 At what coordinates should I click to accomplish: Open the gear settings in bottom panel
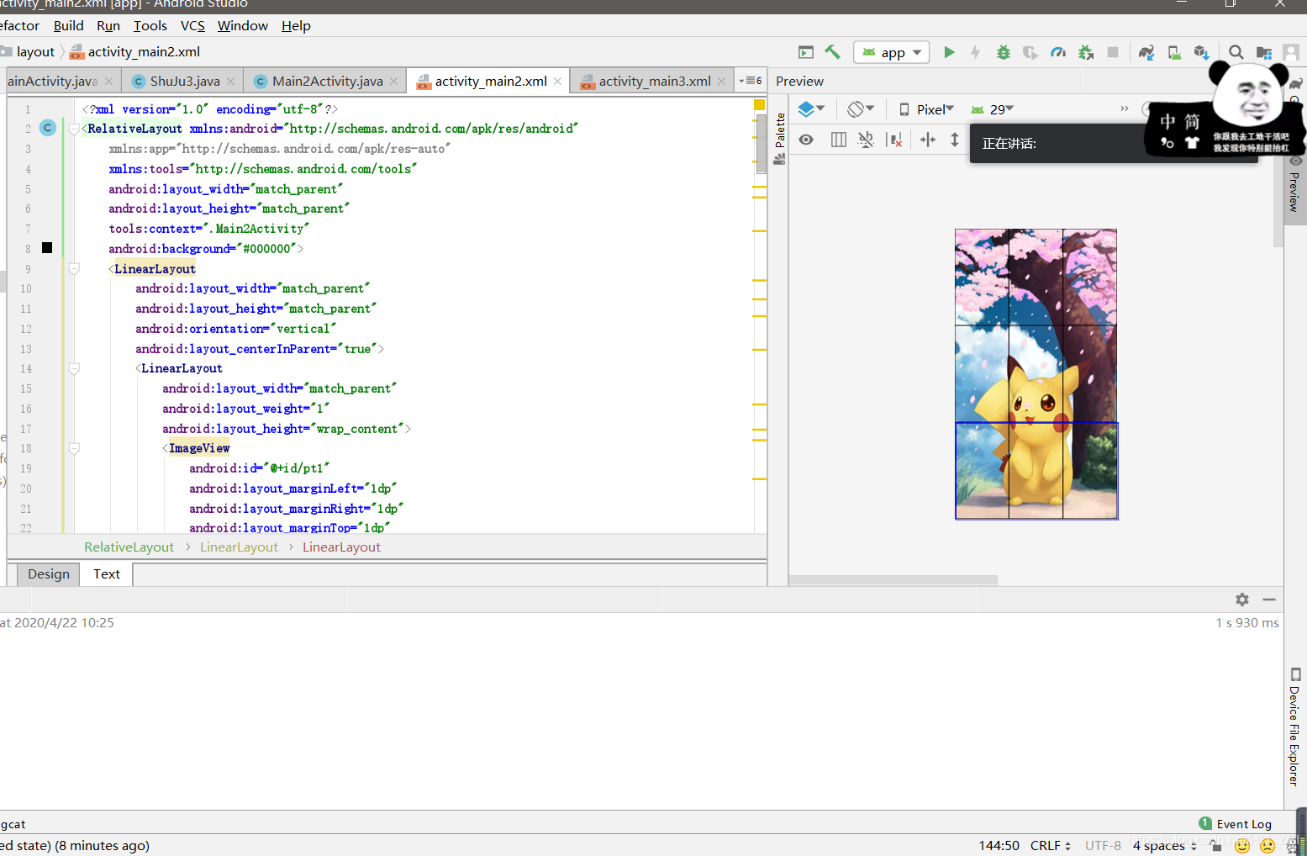tap(1242, 600)
